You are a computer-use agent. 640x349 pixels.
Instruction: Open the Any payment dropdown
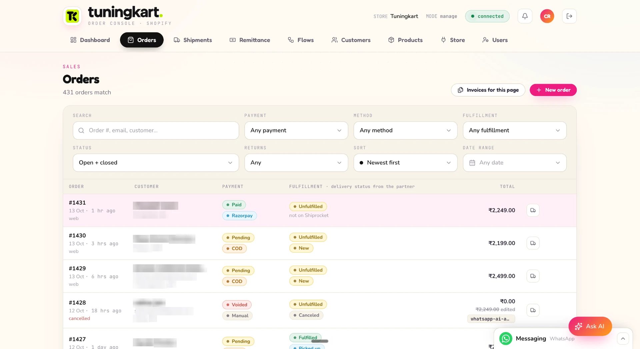point(296,130)
